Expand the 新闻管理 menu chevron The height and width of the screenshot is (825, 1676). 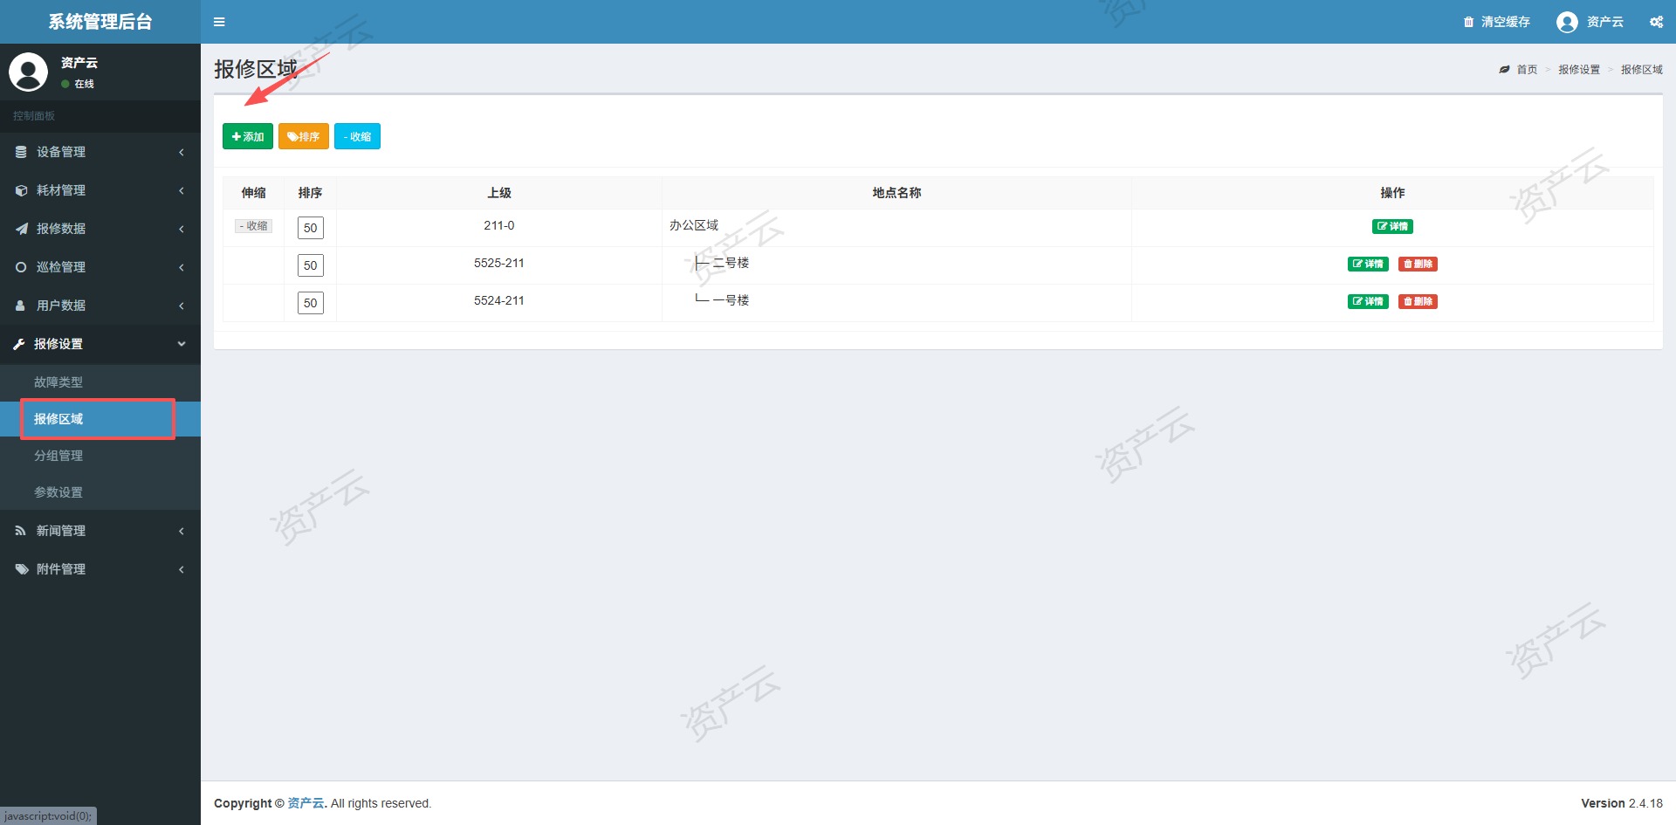pos(182,531)
